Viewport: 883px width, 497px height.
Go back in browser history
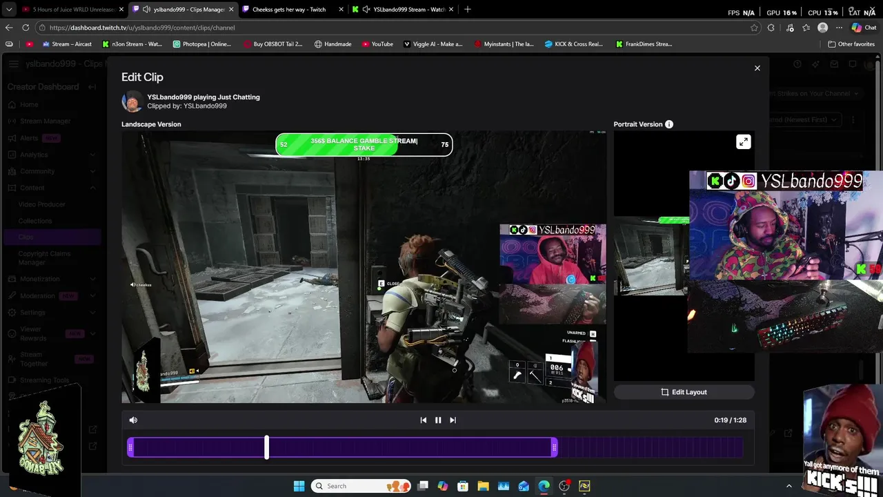pos(9,28)
